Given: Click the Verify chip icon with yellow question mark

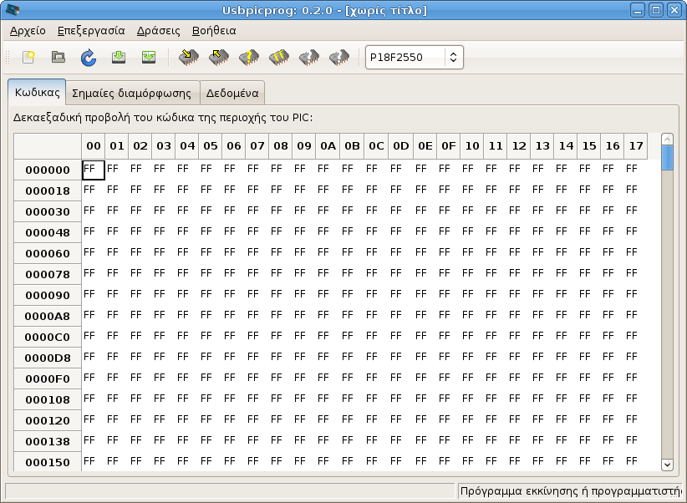Looking at the screenshot, I should tap(248, 58).
